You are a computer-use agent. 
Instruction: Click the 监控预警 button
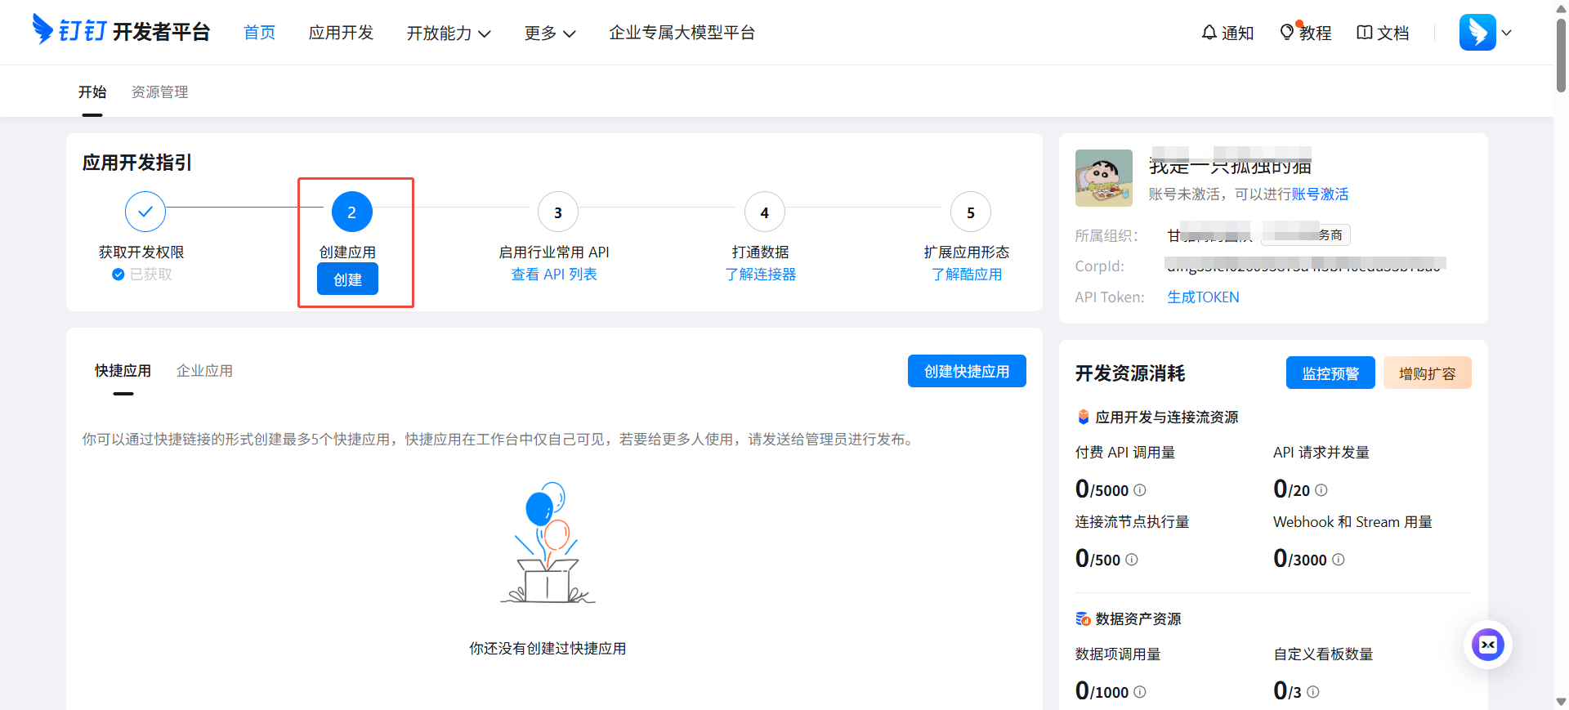click(1330, 373)
